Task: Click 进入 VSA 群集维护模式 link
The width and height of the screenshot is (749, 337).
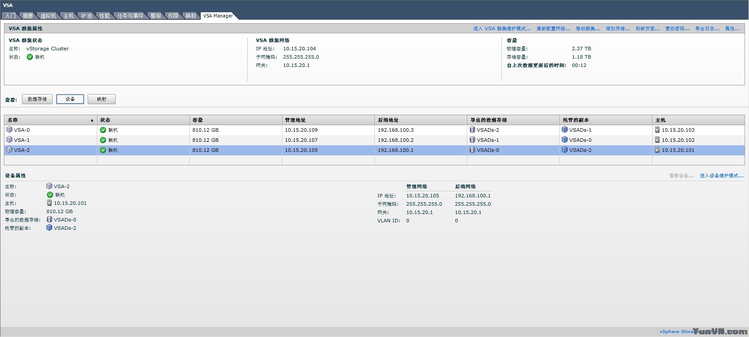Action: 502,28
